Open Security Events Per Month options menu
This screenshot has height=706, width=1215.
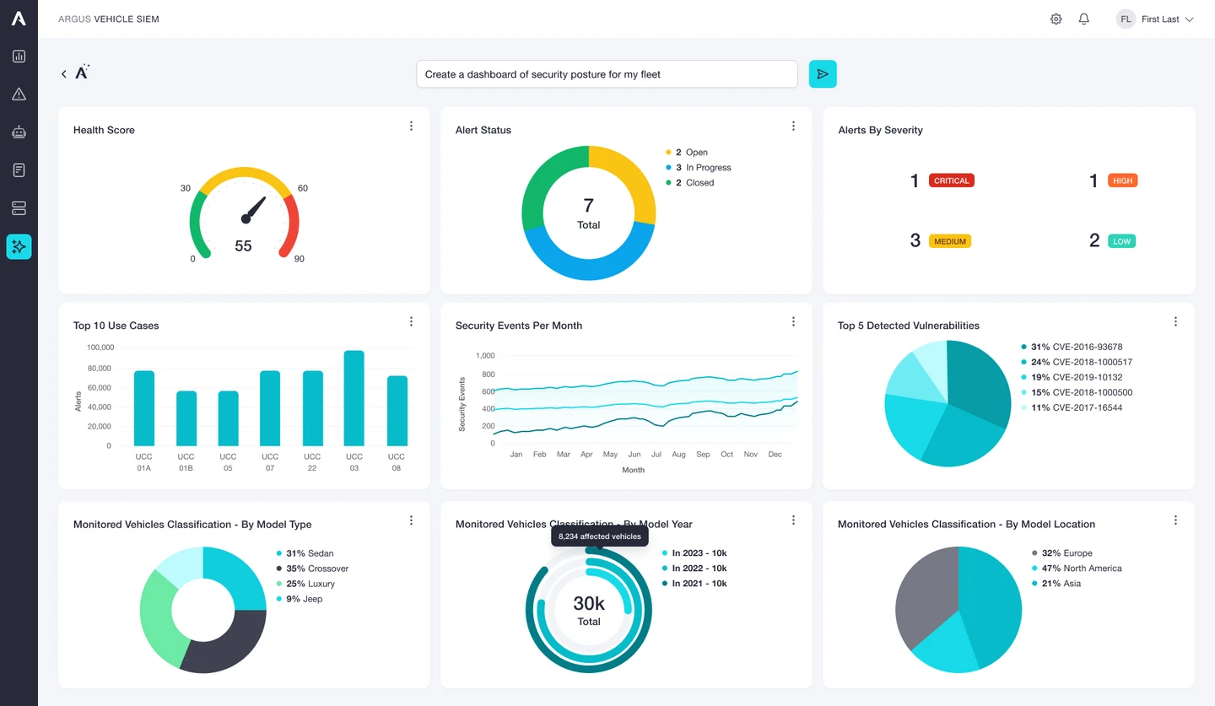tap(793, 321)
